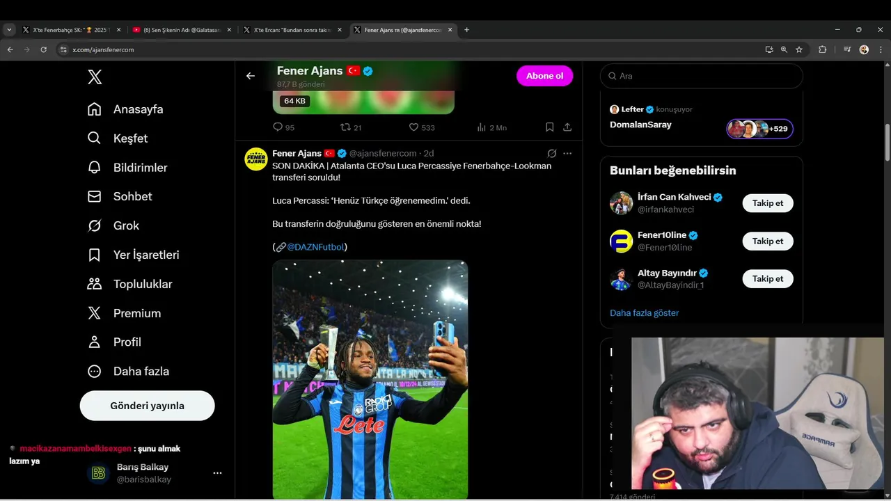Viewport: 891px width, 501px height.
Task: Click the Topluluklar people icon
Action: point(95,284)
